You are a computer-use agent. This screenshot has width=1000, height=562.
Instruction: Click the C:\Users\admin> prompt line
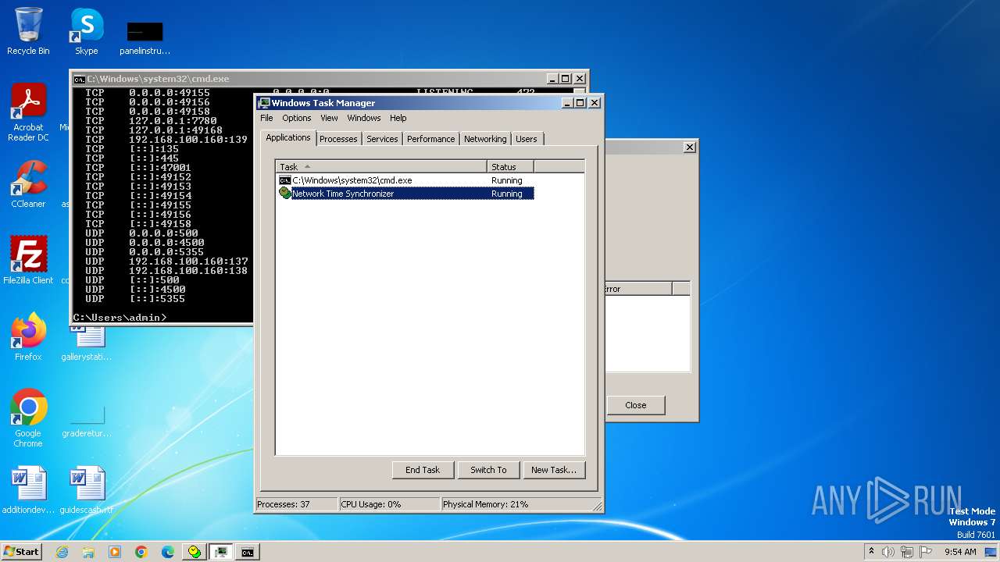point(120,318)
